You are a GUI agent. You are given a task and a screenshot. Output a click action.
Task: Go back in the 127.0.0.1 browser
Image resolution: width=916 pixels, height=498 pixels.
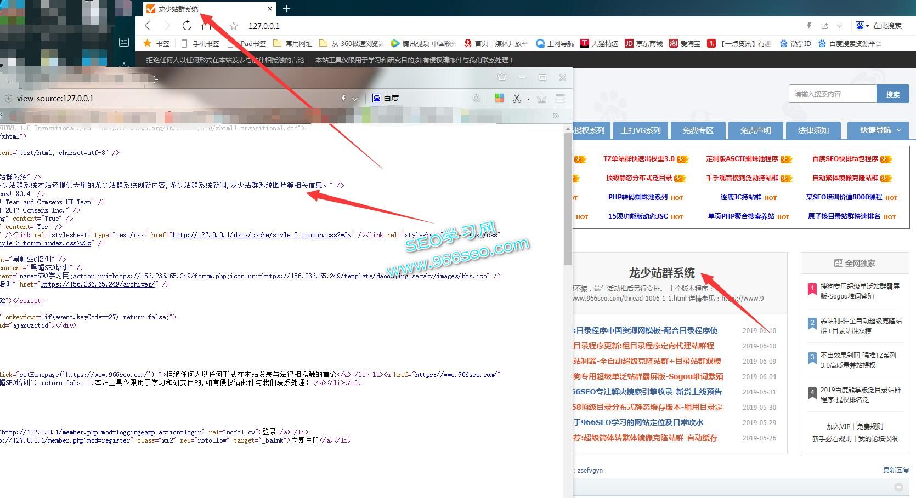point(148,26)
